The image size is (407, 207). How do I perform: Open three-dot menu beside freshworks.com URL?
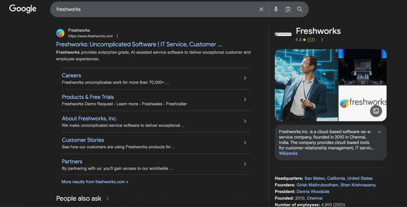(117, 36)
